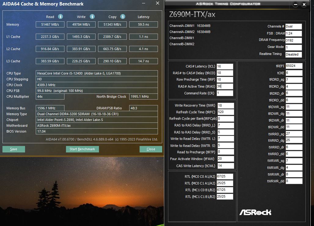Select the Refresh Cycle Time (tRFC) field
Screen dimensions: 314x226
click(226, 112)
